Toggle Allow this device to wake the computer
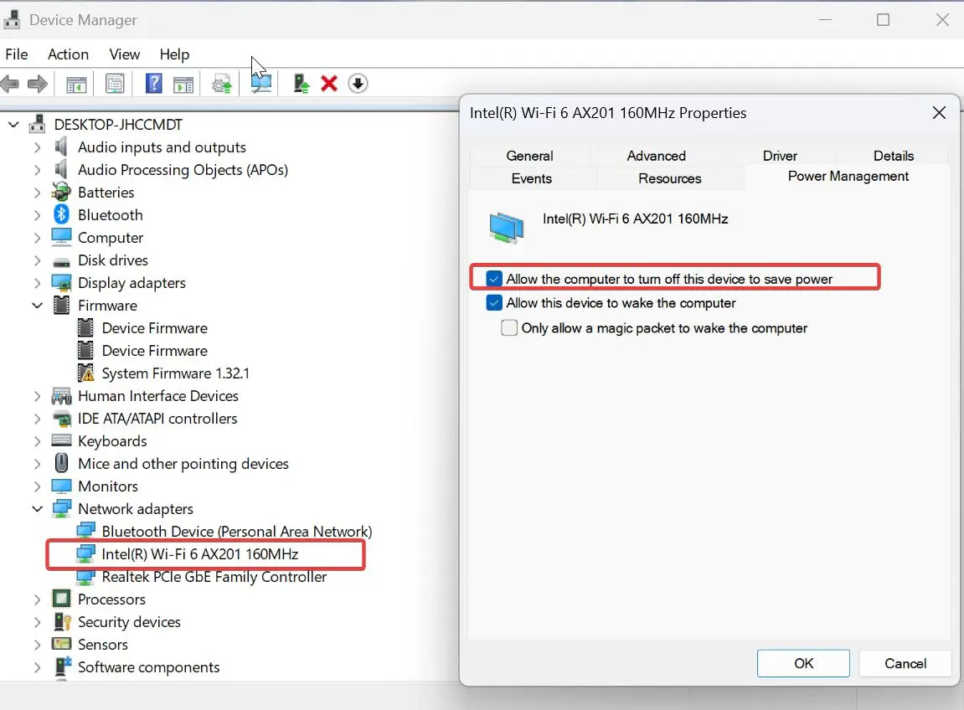 [x=494, y=303]
